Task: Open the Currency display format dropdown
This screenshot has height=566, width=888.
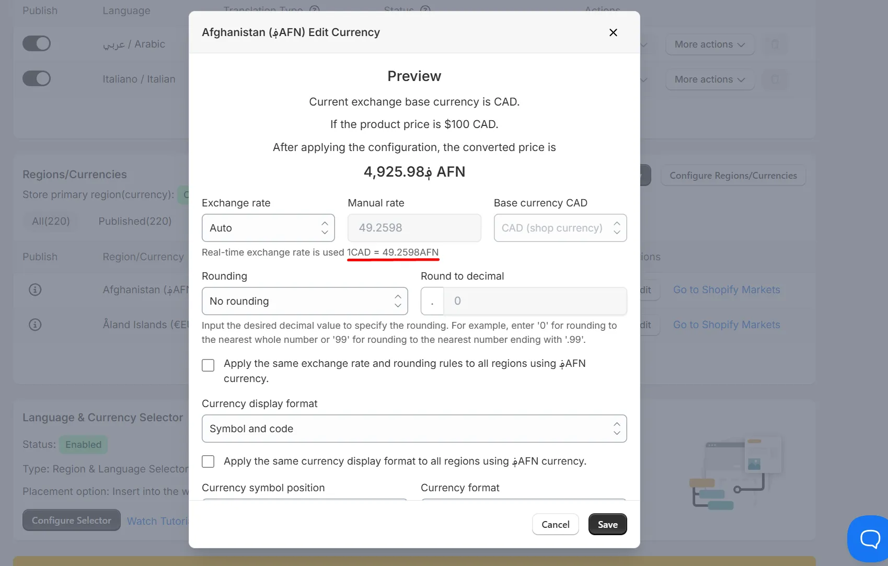Action: click(414, 429)
